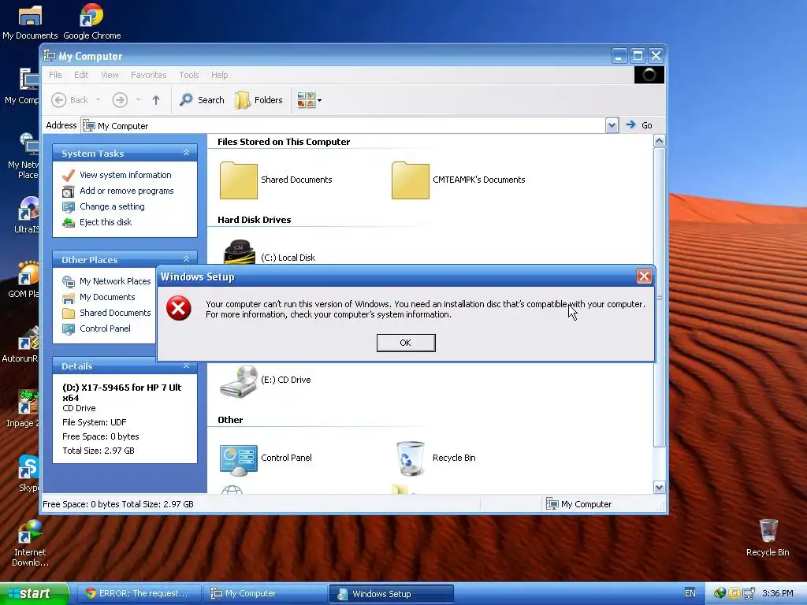
Task: Open Shared Documents link in Other Places
Action: click(x=115, y=313)
